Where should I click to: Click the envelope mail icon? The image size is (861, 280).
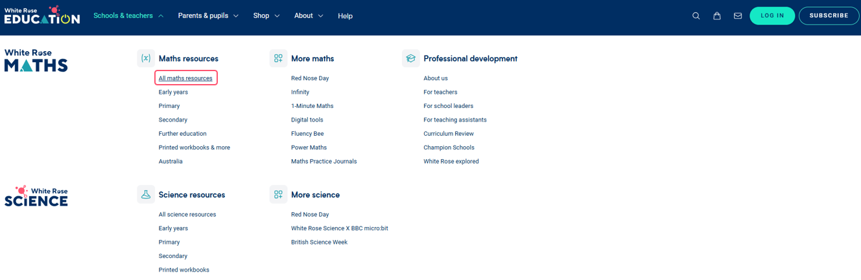[x=737, y=16]
